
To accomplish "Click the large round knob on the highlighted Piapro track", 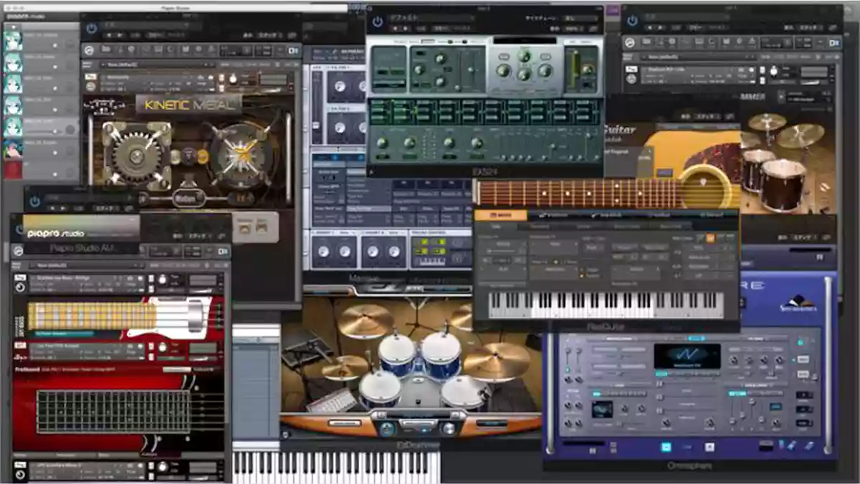I will [x=70, y=130].
